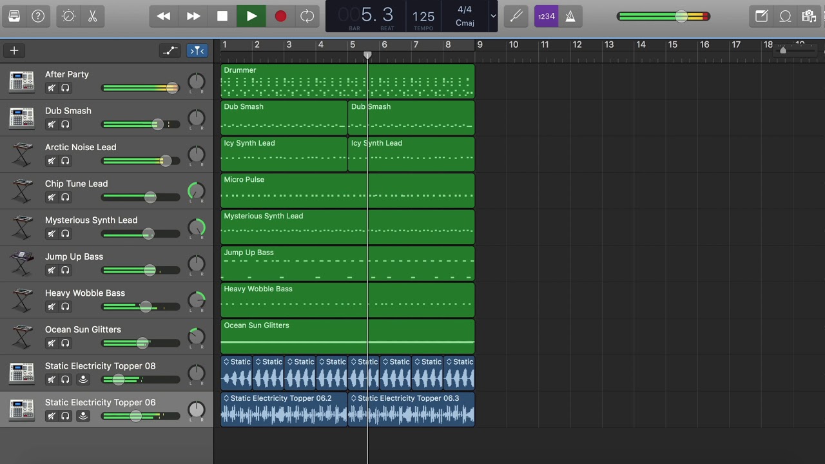Click the Dub Smash pan knob
This screenshot has width=825, height=464.
[x=196, y=118]
